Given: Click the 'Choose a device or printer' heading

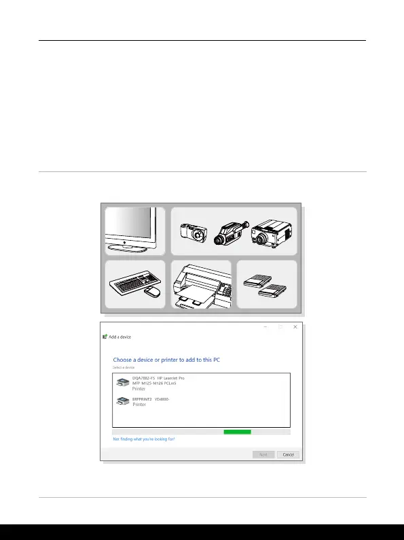Looking at the screenshot, I should 166,360.
